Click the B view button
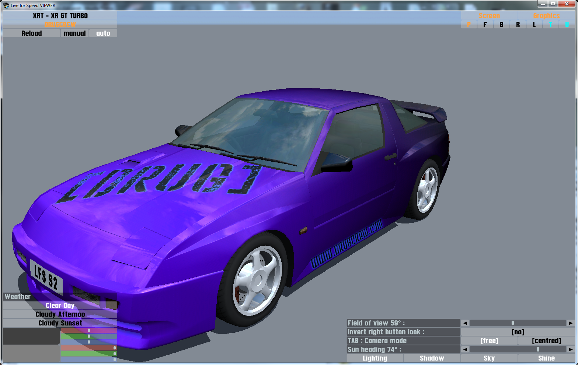The height and width of the screenshot is (377, 578). tap(501, 25)
